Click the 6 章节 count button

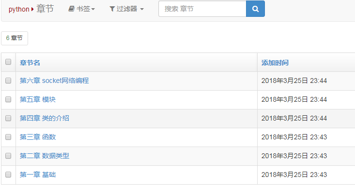[15, 38]
